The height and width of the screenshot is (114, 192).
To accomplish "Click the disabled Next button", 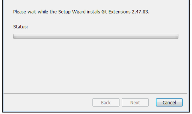I will (x=135, y=102).
